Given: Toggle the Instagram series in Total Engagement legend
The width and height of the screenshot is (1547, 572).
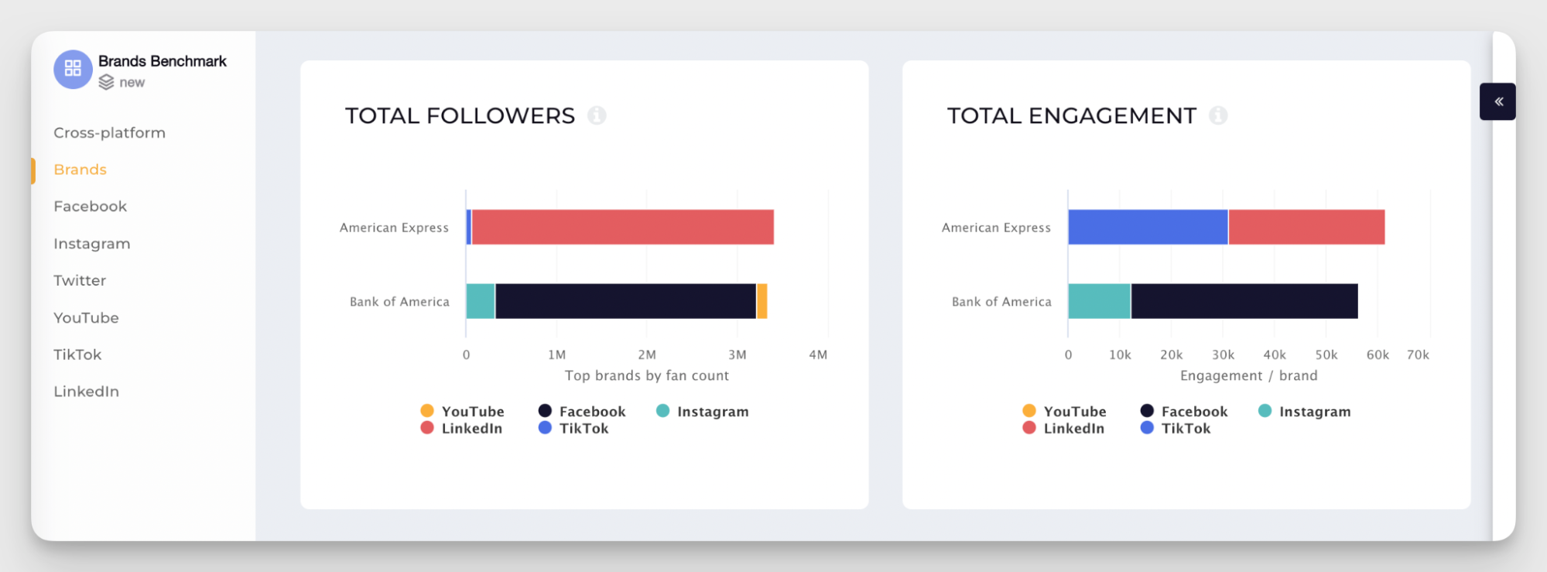Looking at the screenshot, I should click(x=1305, y=410).
